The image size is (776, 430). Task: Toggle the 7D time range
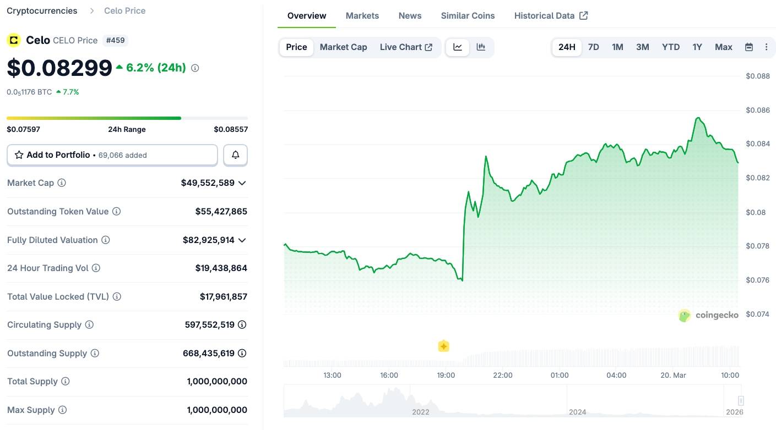[593, 47]
